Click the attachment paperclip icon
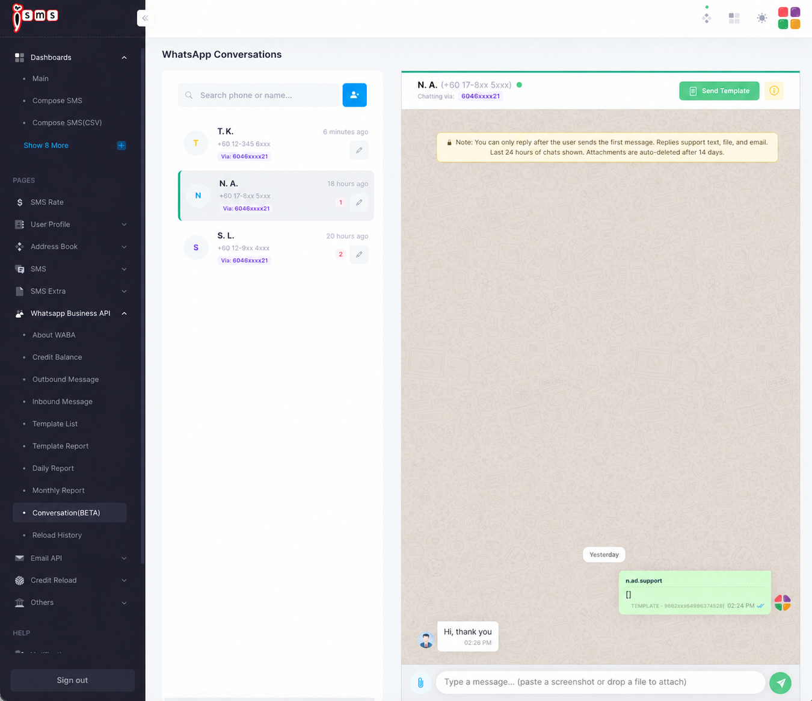The width and height of the screenshot is (812, 701). point(420,682)
